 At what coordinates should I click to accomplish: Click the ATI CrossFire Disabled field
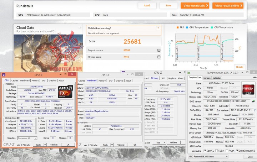pos(229,146)
